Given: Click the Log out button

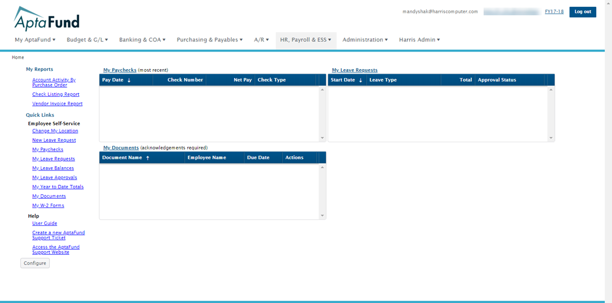Looking at the screenshot, I should (583, 12).
